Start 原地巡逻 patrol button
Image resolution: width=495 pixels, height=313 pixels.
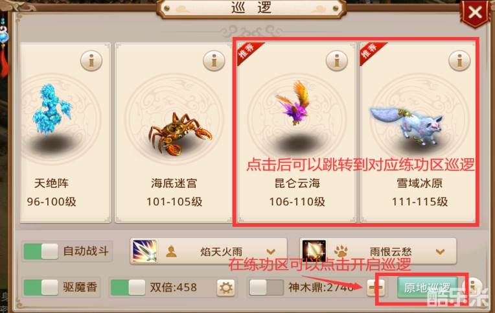tap(428, 288)
